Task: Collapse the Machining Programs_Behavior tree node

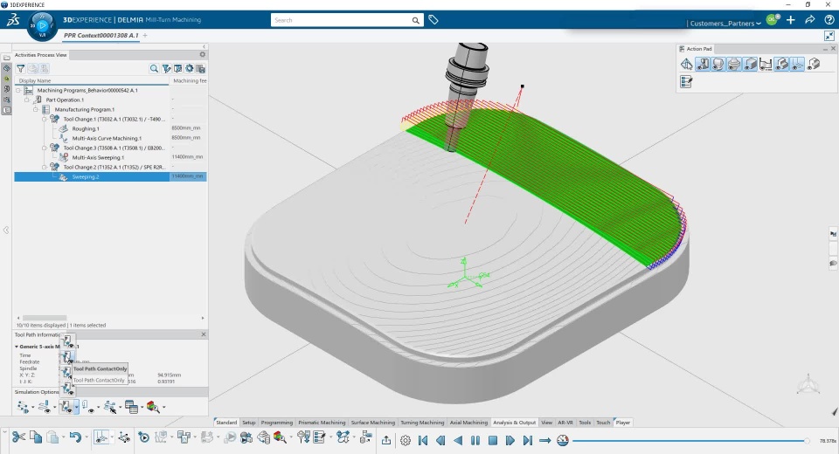Action: (18, 91)
